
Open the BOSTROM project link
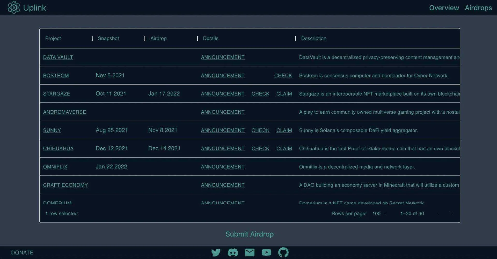point(56,76)
